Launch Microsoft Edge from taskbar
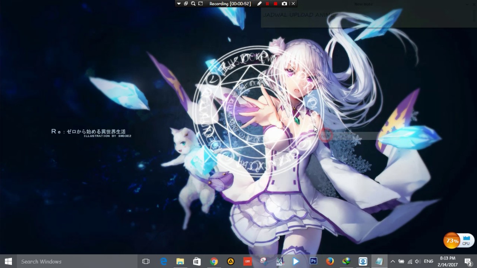The image size is (477, 268). 164,261
